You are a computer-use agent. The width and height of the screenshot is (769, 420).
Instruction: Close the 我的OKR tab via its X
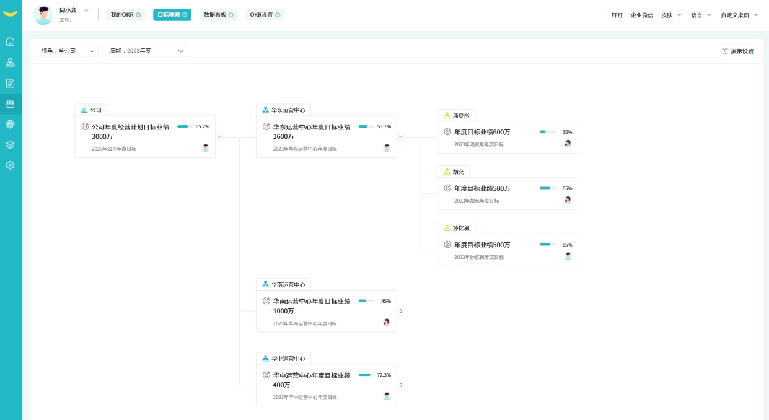click(138, 15)
